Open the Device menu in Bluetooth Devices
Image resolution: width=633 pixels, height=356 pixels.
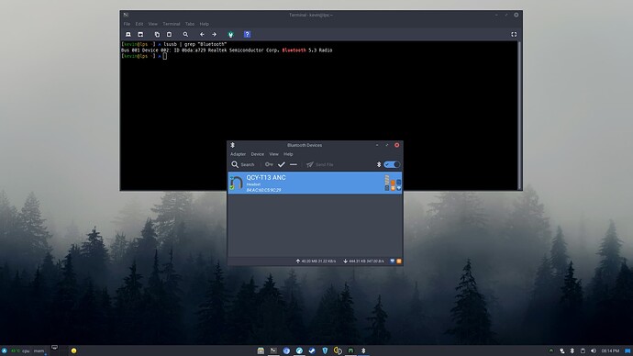(x=258, y=154)
